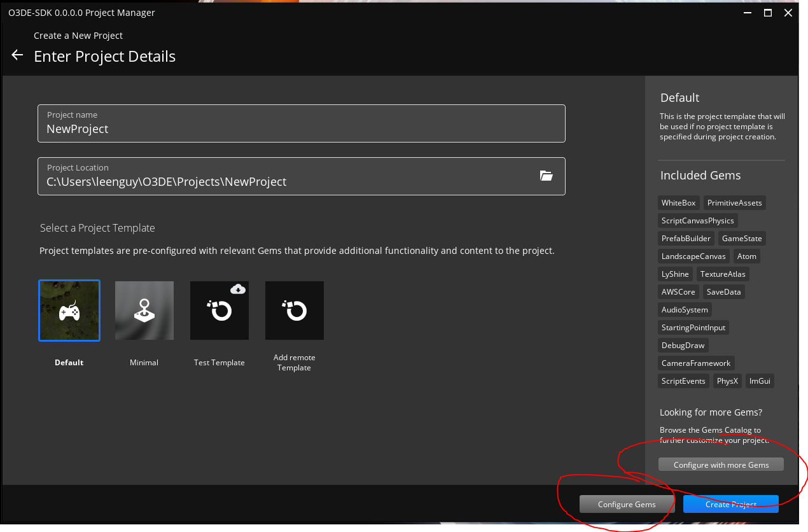Select the Atom gem tag
This screenshot has height=532, width=808.
click(746, 256)
